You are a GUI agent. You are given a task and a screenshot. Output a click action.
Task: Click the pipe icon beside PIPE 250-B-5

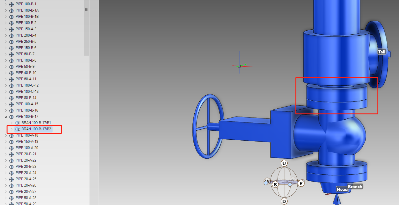pos(12,42)
